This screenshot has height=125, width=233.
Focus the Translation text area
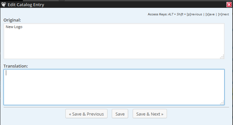(114, 87)
